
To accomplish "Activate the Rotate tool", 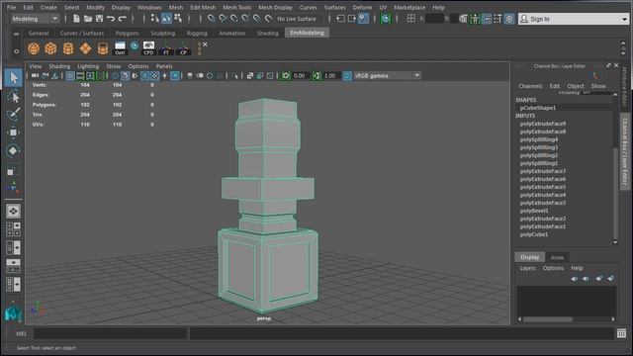I will coord(13,150).
